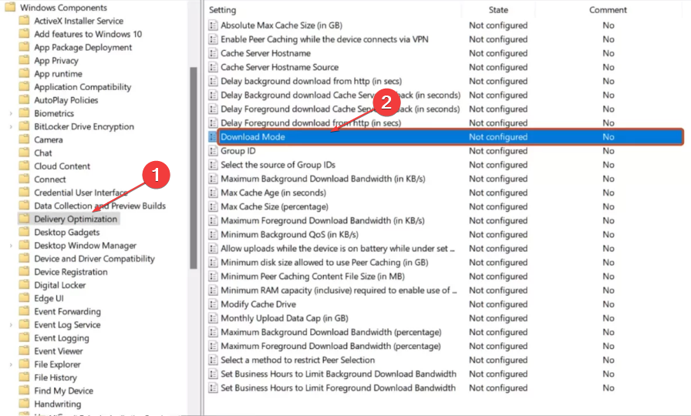Select Maximum Background Download Bandwidth (in KB/s)
This screenshot has height=416, width=691.
click(323, 179)
